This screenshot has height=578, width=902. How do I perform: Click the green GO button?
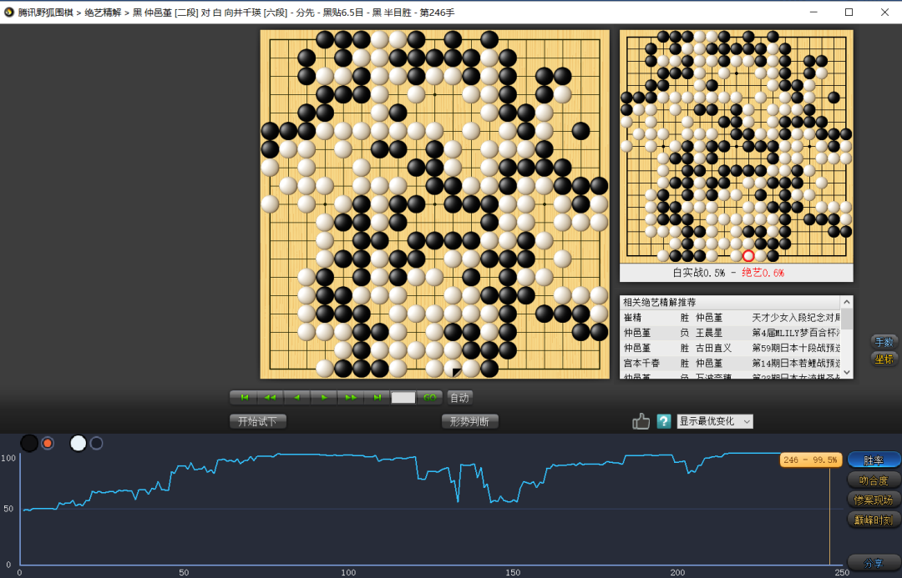coord(430,398)
